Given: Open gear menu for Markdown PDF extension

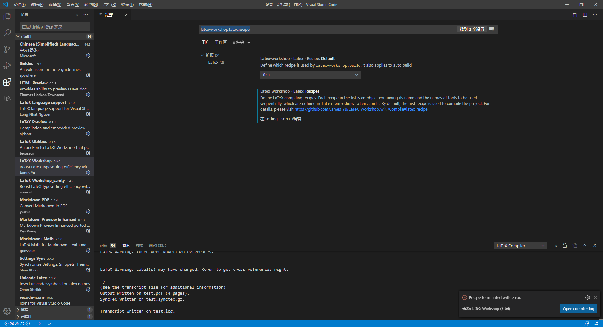Looking at the screenshot, I should point(88,211).
